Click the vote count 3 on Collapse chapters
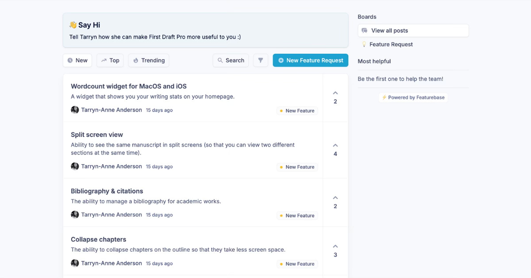The height and width of the screenshot is (278, 531). click(335, 255)
